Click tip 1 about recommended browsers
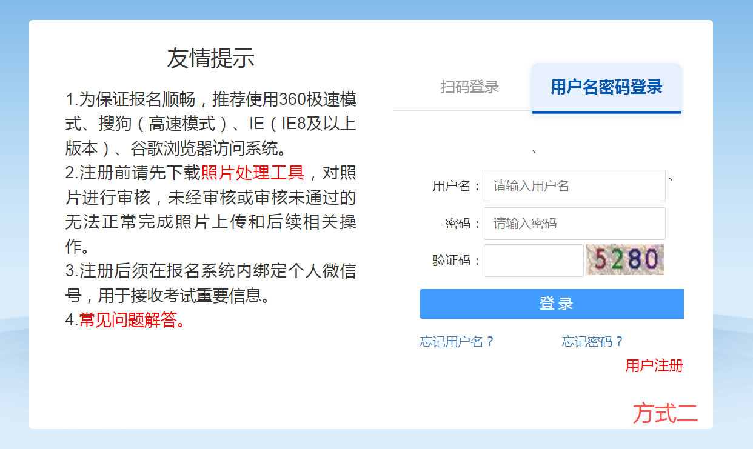Viewport: 753px width, 449px height. (210, 124)
